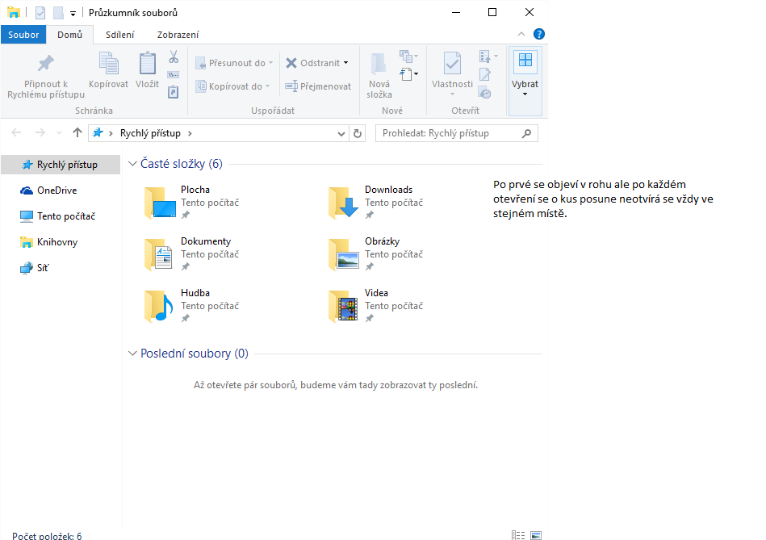Click the refresh icon beside address bar

pos(358,133)
